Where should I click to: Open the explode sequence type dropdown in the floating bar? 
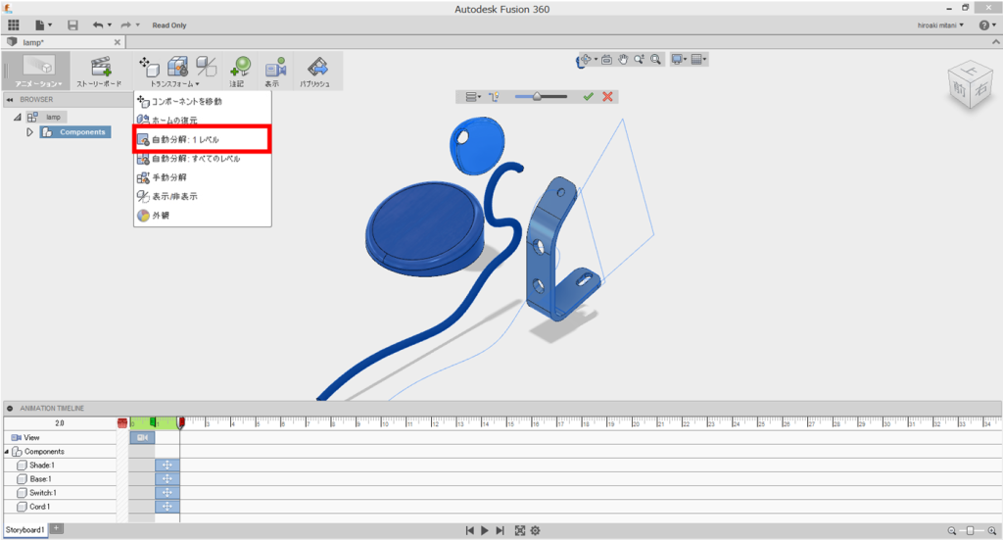pos(473,97)
